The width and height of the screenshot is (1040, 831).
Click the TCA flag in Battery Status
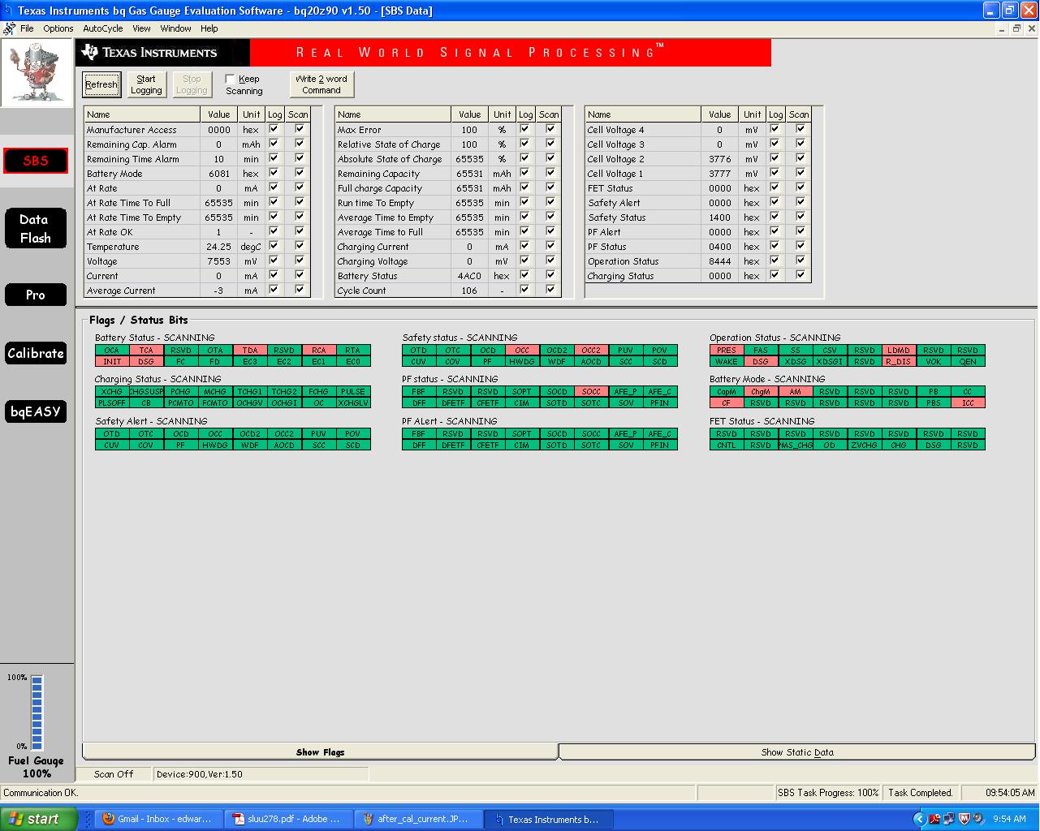[x=146, y=351]
